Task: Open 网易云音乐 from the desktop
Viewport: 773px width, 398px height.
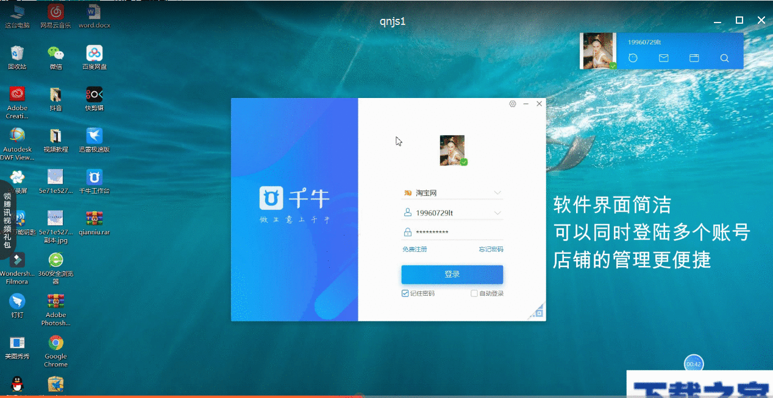Action: coord(55,11)
